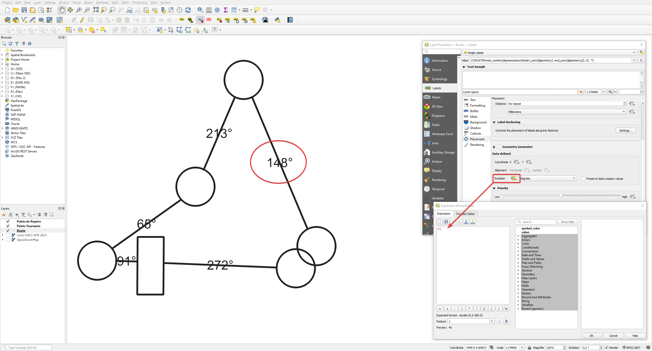This screenshot has width=652, height=351.
Task: Open the Statistical Summary sigma icon
Action: pyautogui.click(x=225, y=10)
